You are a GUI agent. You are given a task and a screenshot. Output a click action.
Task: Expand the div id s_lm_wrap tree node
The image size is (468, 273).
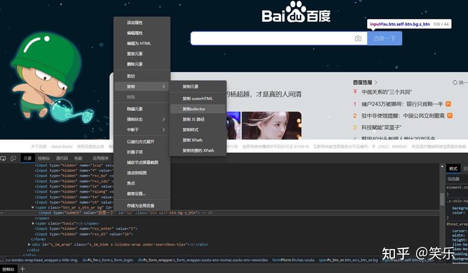[29, 244]
